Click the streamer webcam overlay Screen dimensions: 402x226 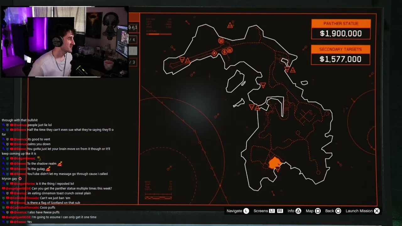(x=65, y=42)
